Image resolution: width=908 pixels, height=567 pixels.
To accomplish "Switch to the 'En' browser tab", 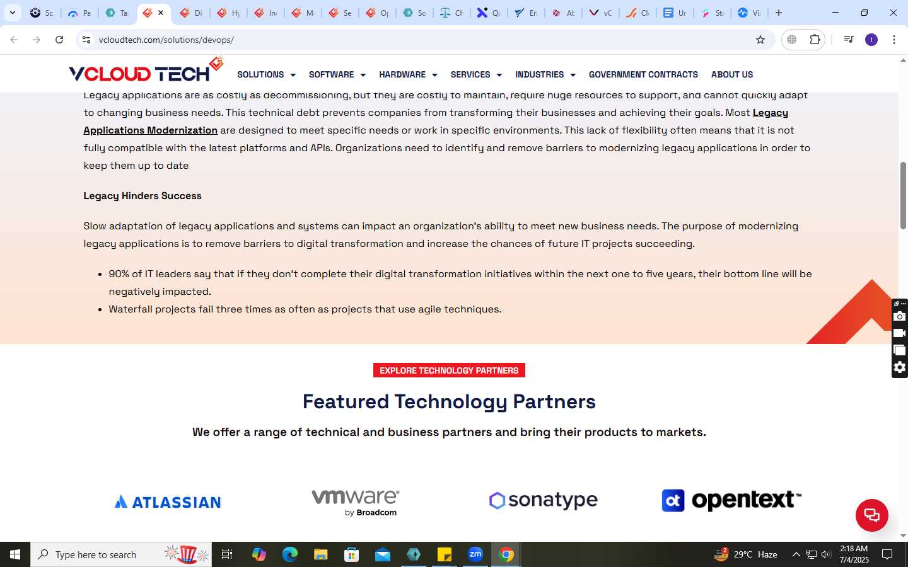I will tap(526, 13).
